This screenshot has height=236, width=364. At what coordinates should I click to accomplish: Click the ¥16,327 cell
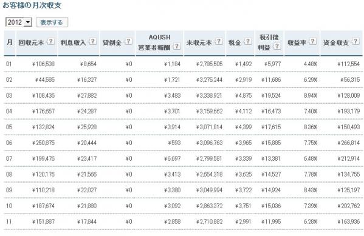(87, 79)
